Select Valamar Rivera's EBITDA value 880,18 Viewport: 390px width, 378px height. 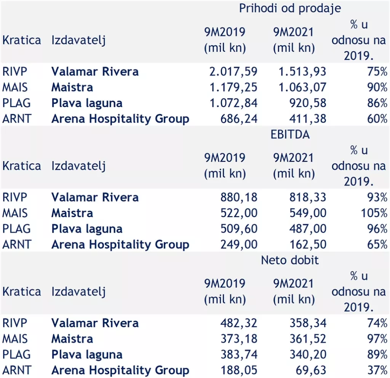tap(239, 197)
